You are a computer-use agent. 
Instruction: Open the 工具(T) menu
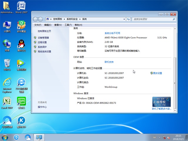[x=68, y=25]
